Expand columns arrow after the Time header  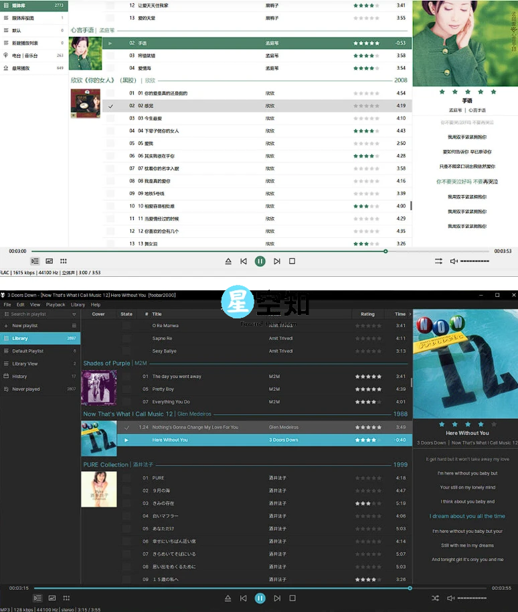point(410,314)
